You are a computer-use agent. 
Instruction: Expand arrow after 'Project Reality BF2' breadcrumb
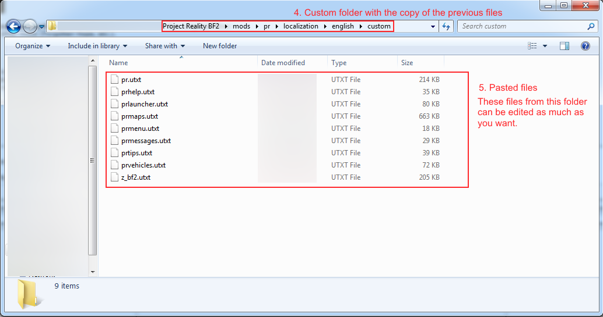click(x=226, y=26)
